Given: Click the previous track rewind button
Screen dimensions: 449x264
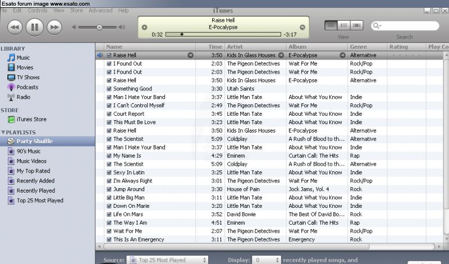Looking at the screenshot, I should pos(15,28).
